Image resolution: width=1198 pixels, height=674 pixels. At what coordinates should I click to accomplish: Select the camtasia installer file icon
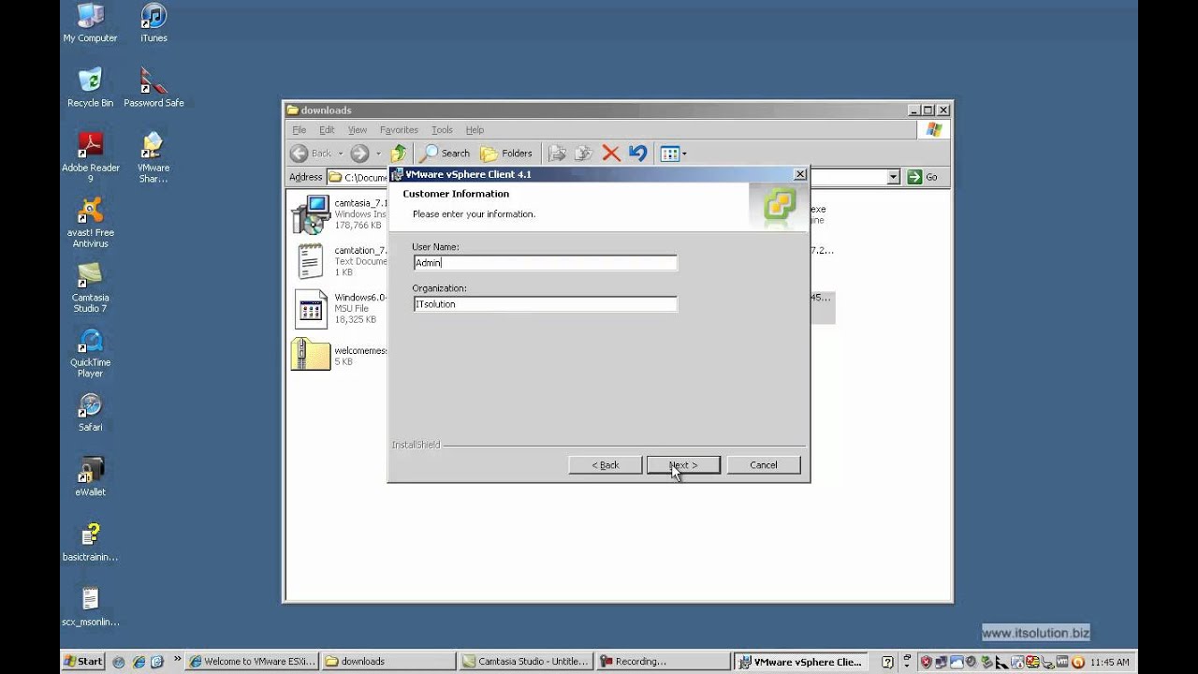point(311,214)
